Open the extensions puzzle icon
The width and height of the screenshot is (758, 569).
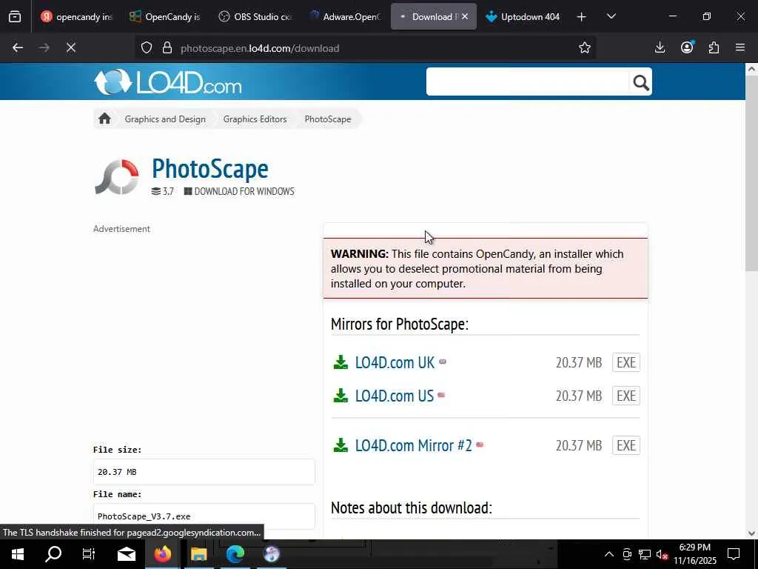pos(714,48)
